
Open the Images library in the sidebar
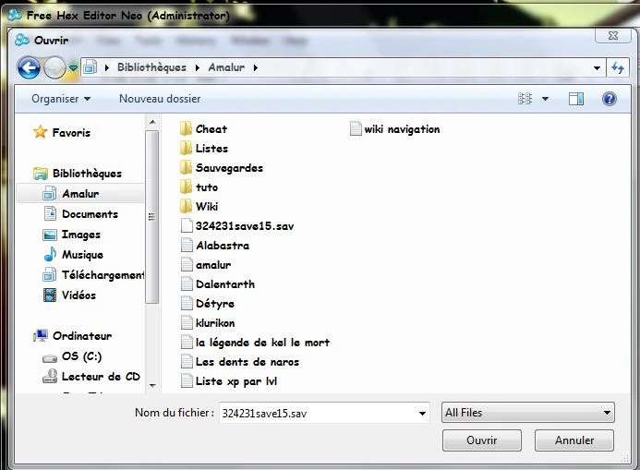point(72,235)
